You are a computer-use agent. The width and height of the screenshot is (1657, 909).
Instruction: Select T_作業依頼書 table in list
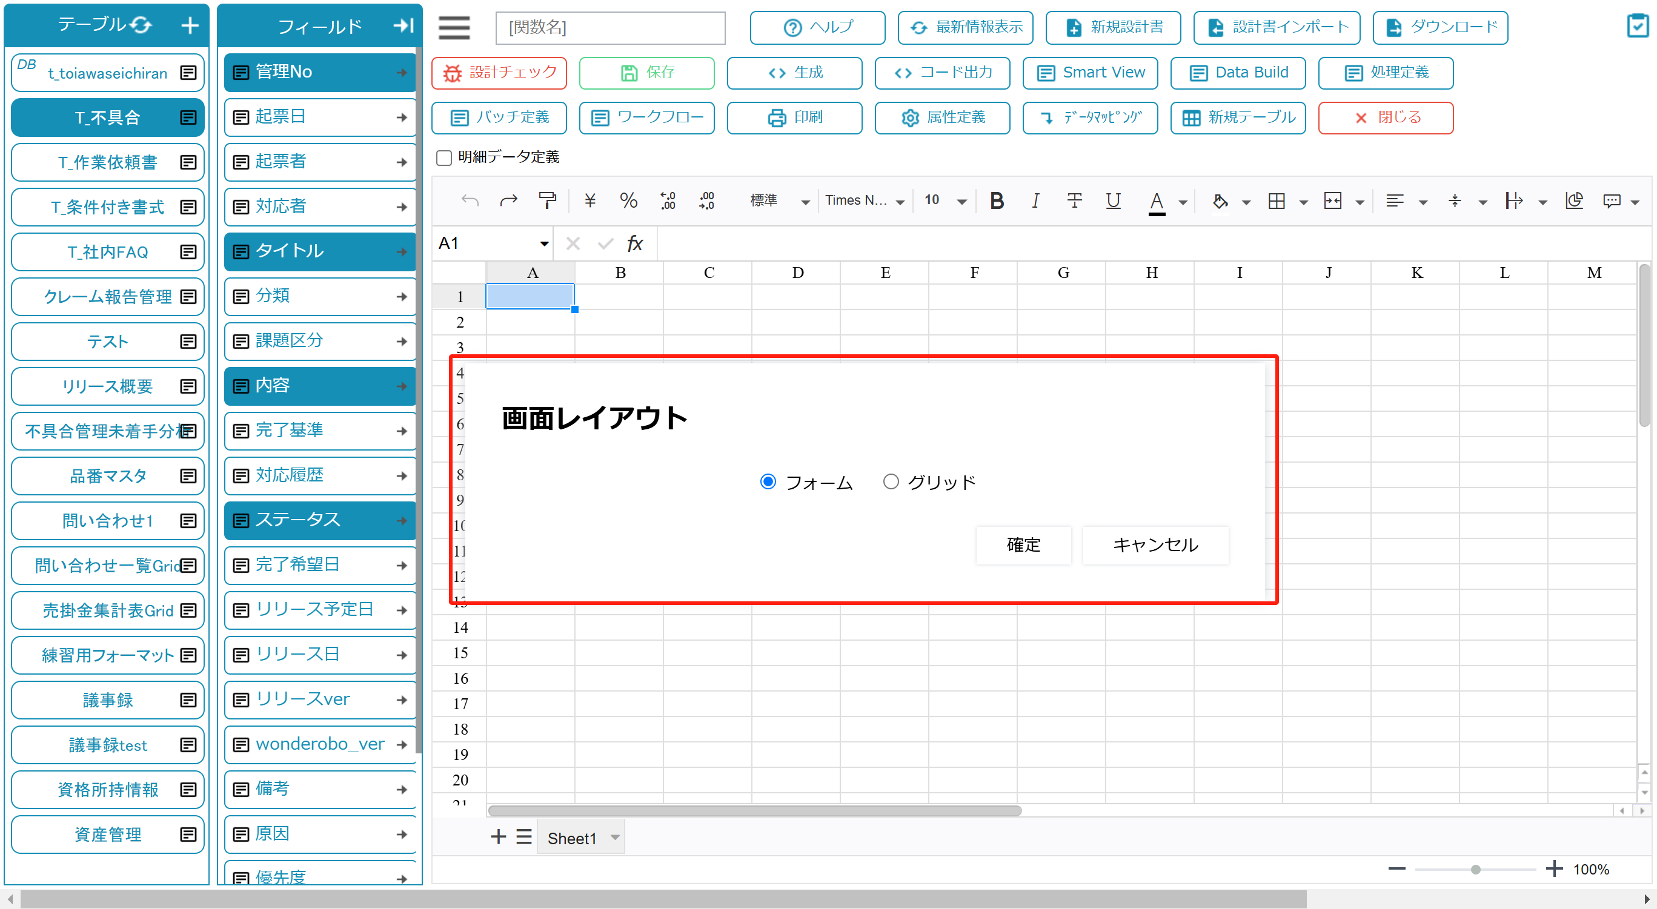(x=107, y=163)
